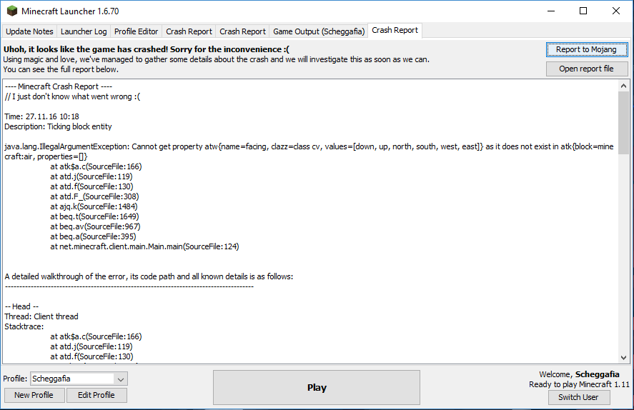
Task: Select the first Crash Report tab
Action: [189, 31]
